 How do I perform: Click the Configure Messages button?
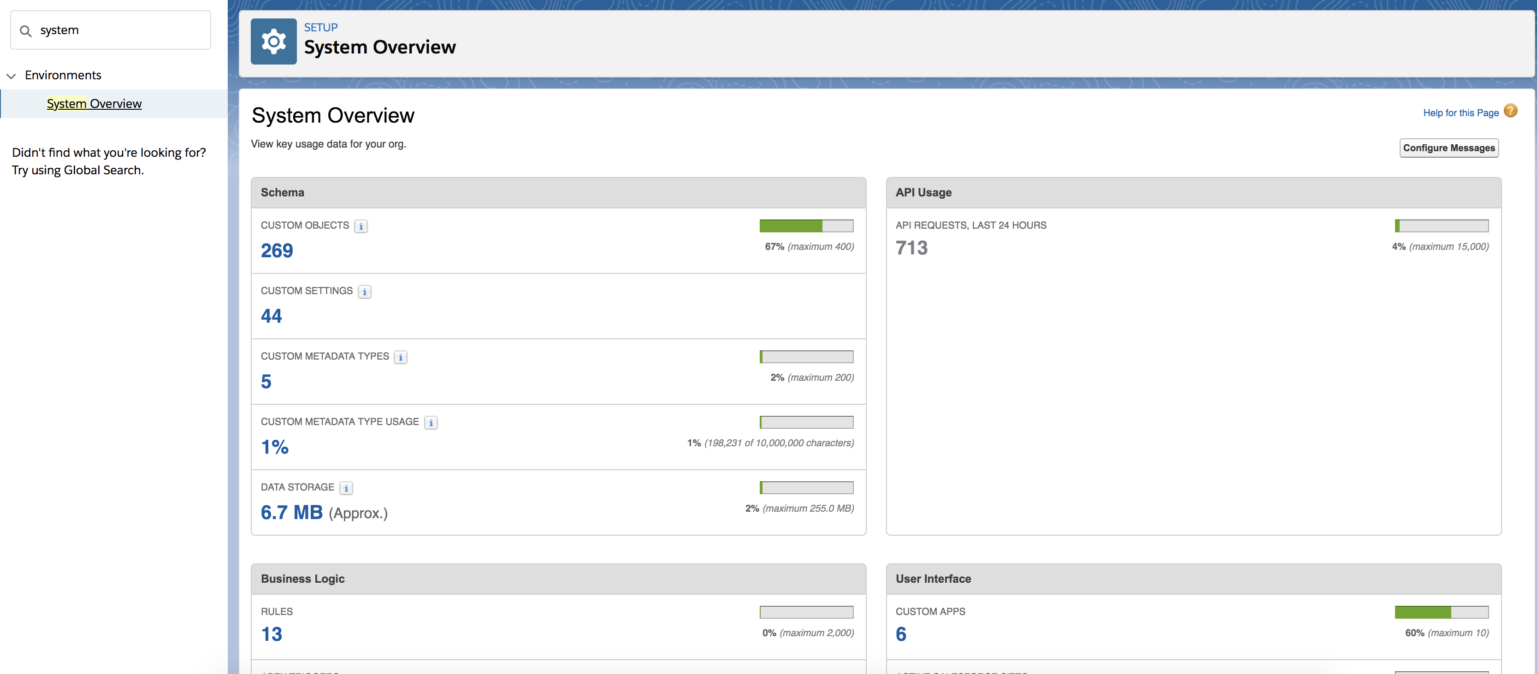(x=1449, y=148)
